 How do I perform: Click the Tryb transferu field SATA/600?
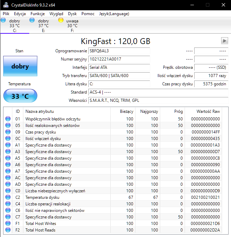(119, 76)
